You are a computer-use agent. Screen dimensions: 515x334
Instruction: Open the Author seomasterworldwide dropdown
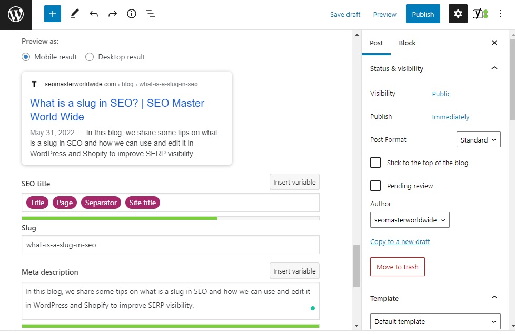[x=410, y=220]
